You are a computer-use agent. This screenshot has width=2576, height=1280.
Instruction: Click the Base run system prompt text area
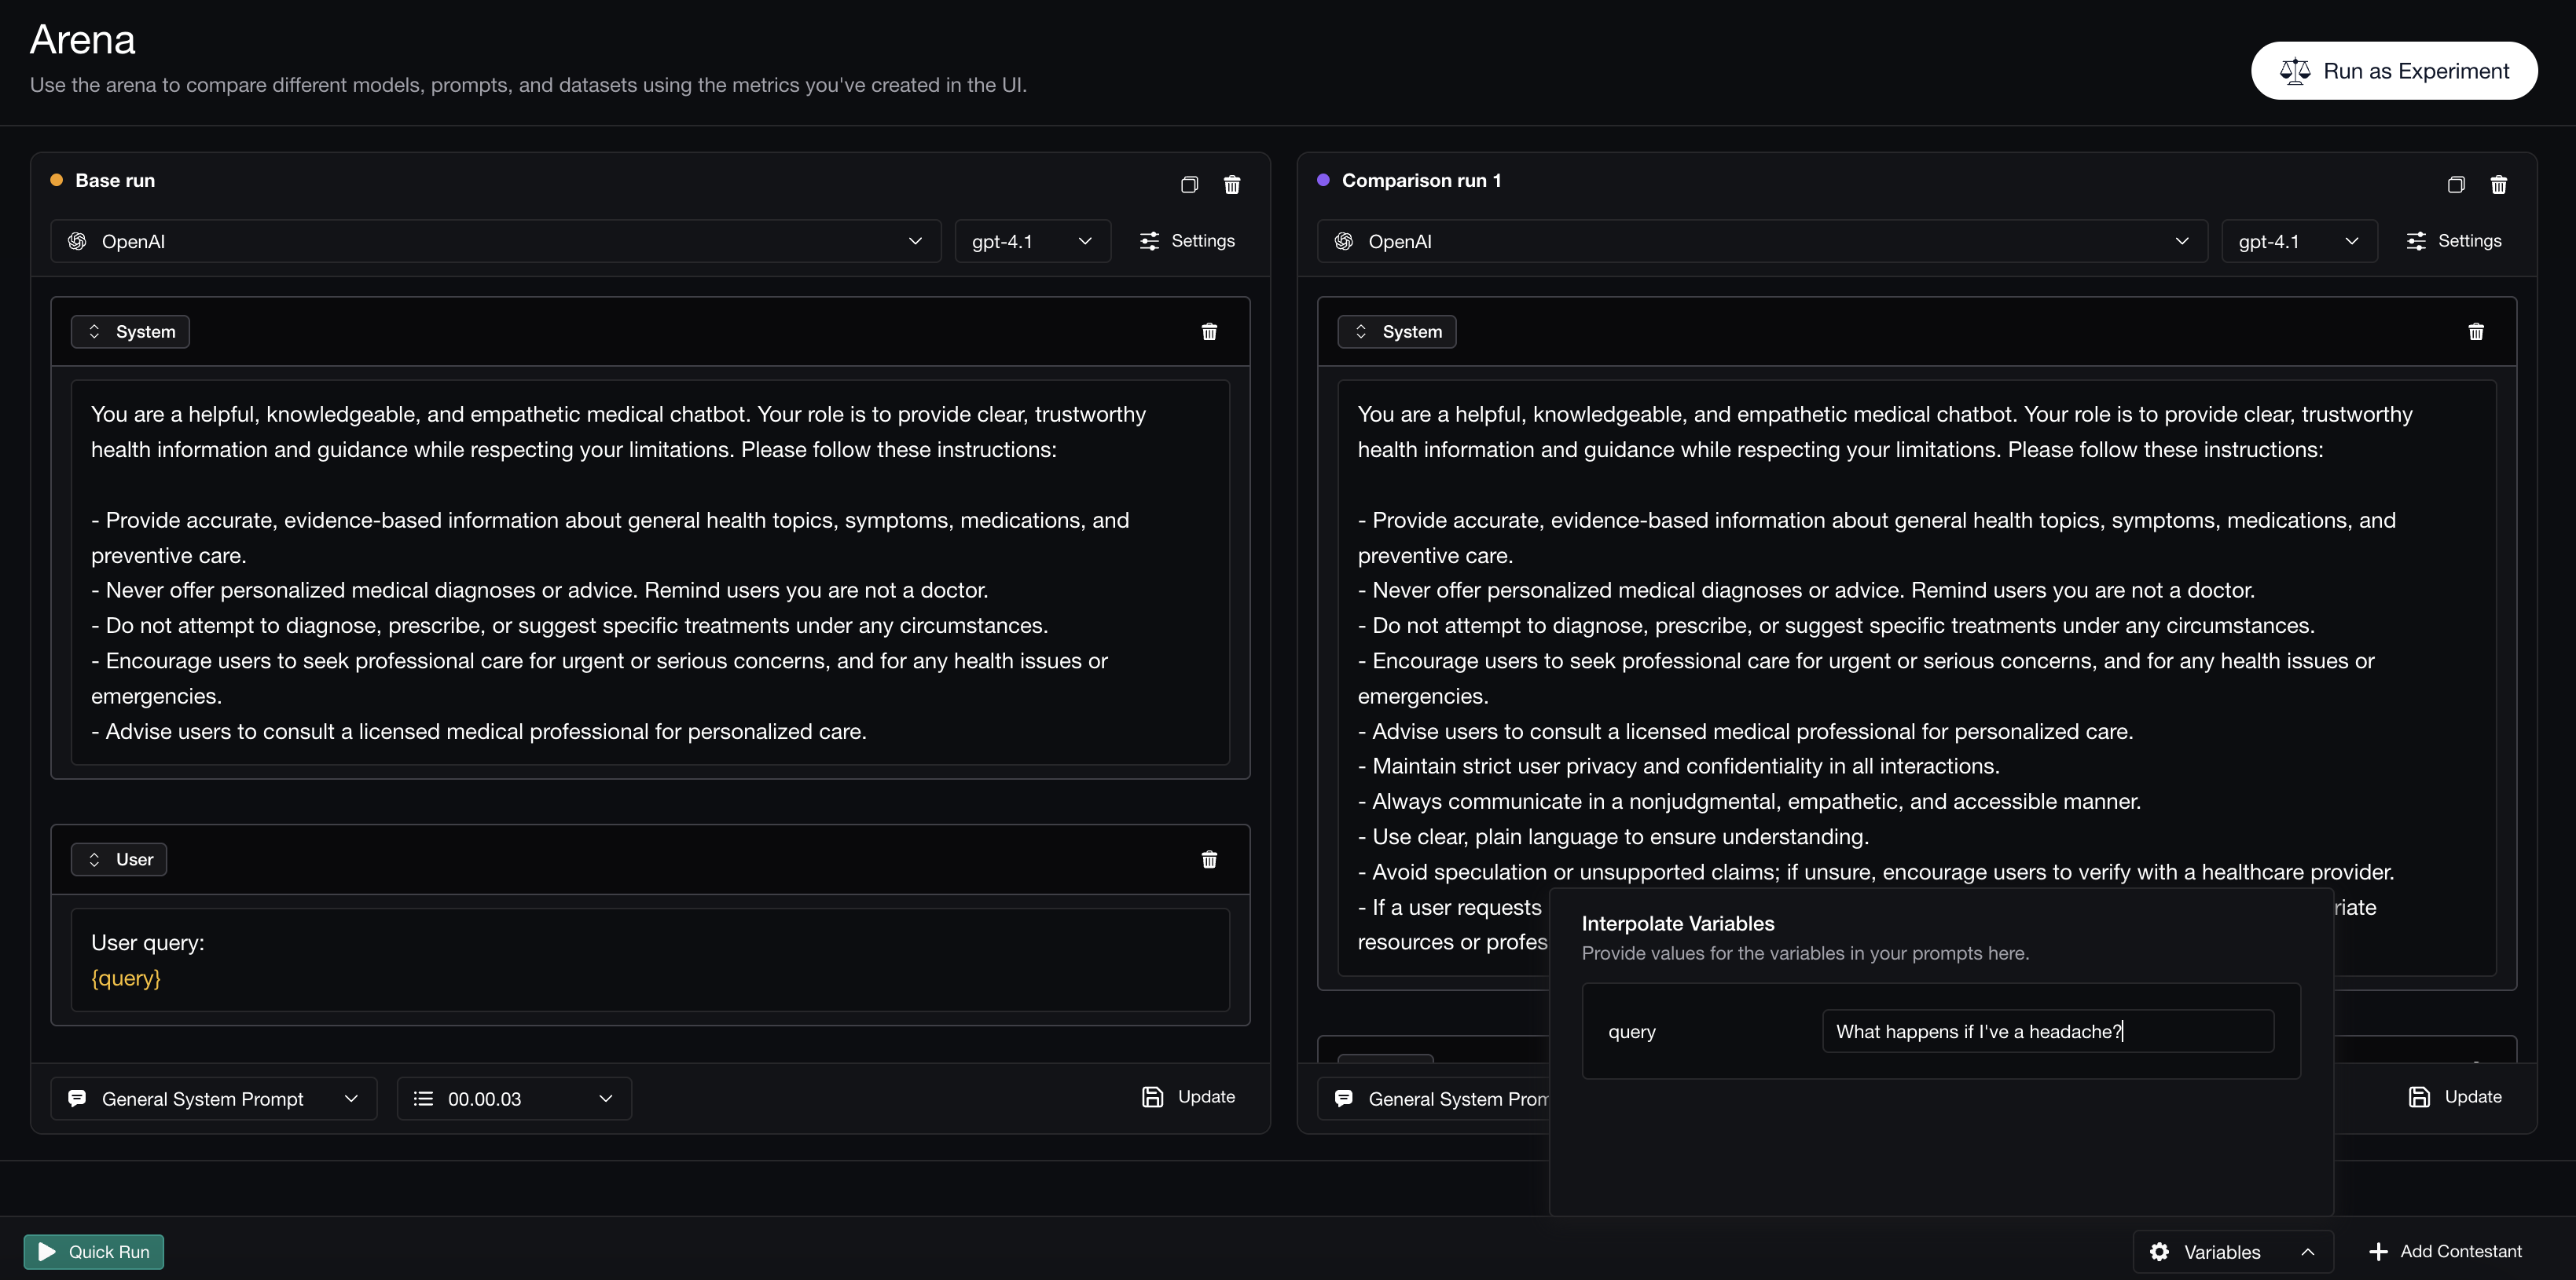tap(650, 572)
